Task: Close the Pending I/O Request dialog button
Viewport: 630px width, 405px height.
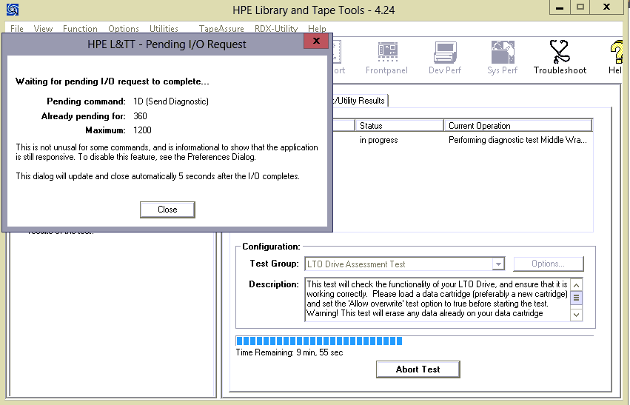Action: click(x=167, y=210)
